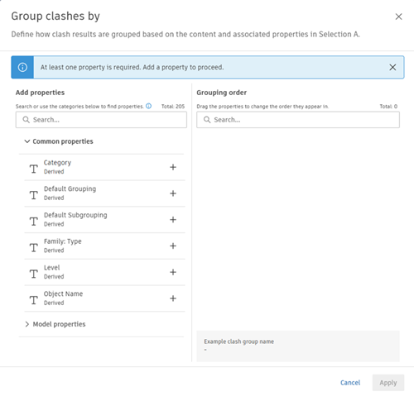This screenshot has width=414, height=396.
Task: Select the Default Grouping label
Action: (x=70, y=188)
